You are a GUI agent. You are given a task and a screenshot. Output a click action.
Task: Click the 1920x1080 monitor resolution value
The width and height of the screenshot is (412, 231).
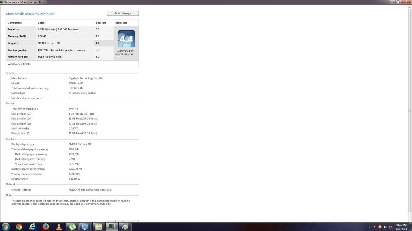pos(75,174)
